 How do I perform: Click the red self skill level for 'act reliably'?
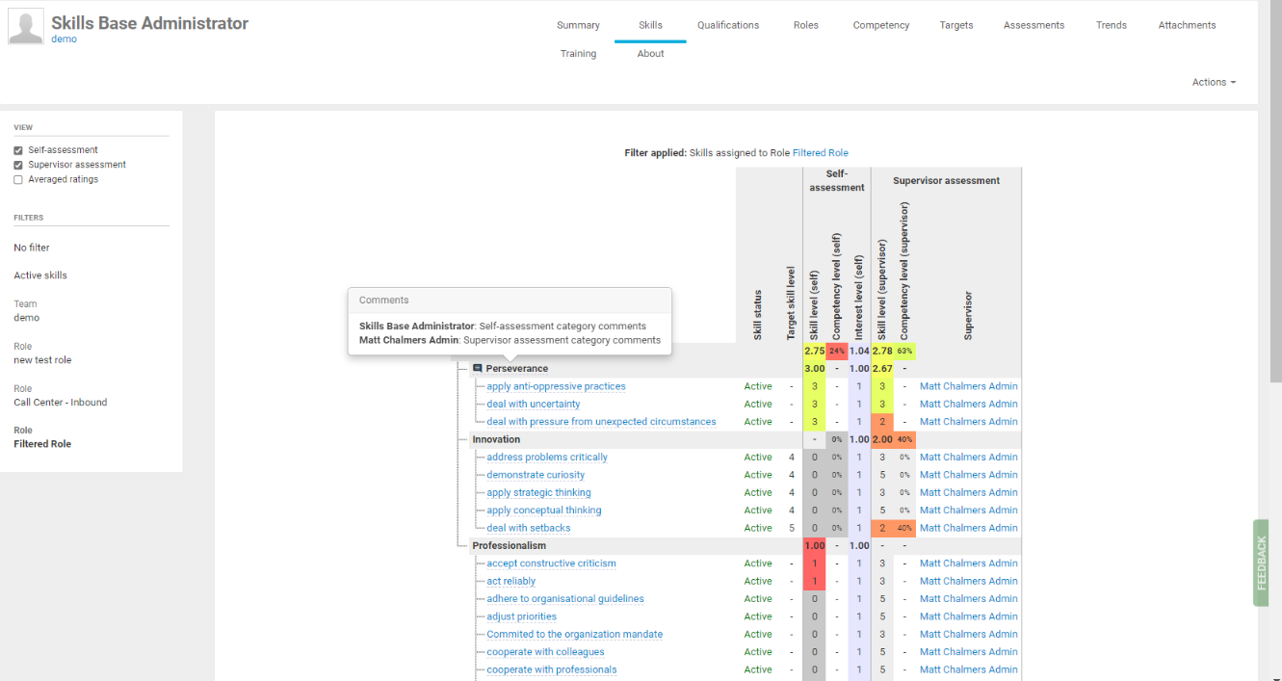click(x=814, y=582)
